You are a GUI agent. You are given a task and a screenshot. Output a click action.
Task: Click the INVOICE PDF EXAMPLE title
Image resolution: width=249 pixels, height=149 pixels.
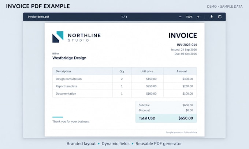[x=38, y=6]
